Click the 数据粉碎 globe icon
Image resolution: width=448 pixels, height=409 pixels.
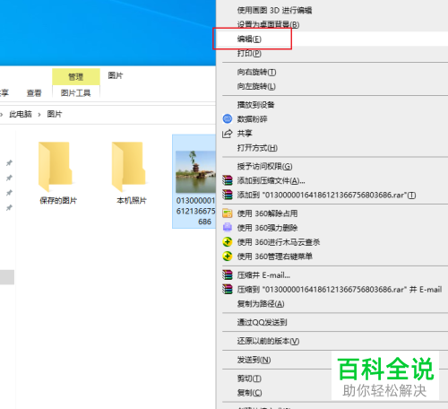point(228,118)
